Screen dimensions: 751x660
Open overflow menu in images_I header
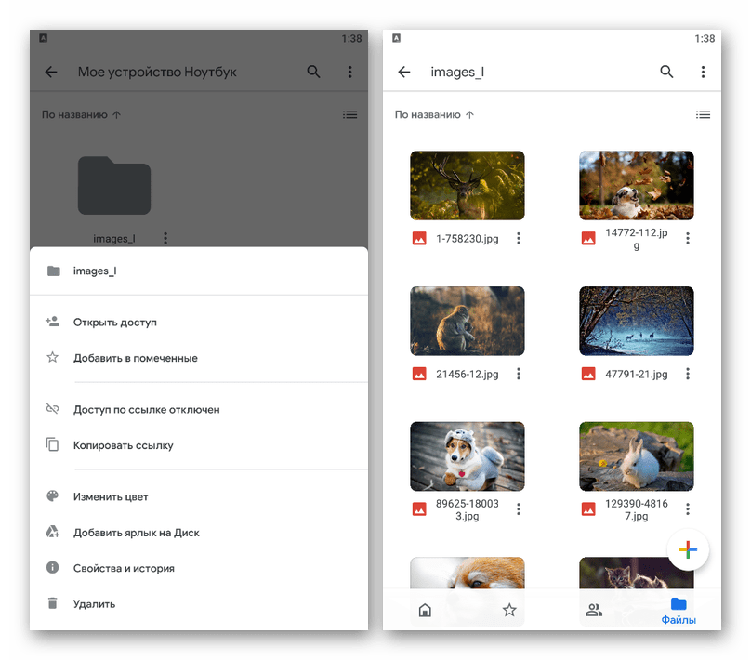(704, 73)
